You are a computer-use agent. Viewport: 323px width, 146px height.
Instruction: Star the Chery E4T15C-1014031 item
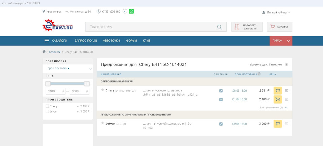click(x=102, y=90)
